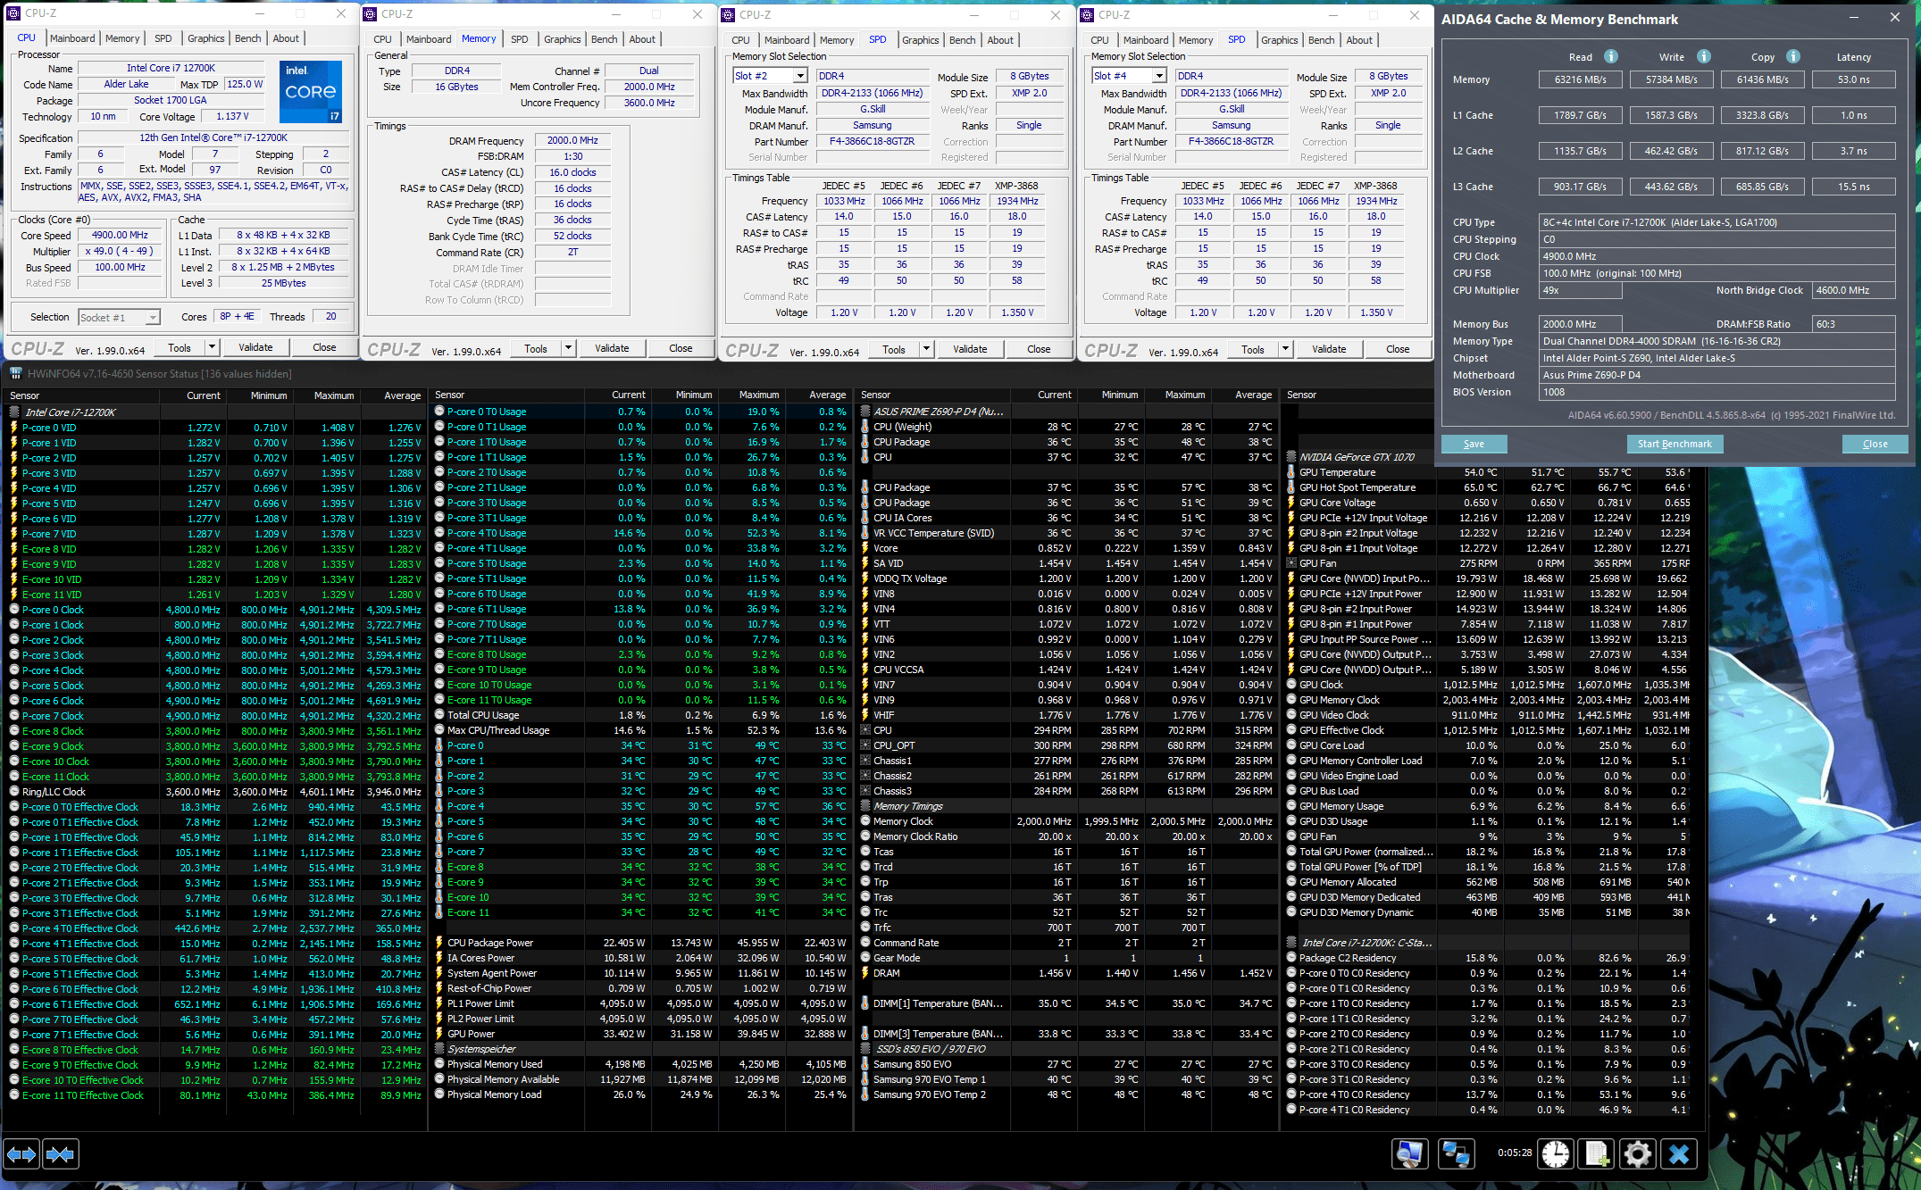Image resolution: width=1921 pixels, height=1190 pixels.
Task: Click the Write info icon in AIDA64
Action: pos(1704,56)
